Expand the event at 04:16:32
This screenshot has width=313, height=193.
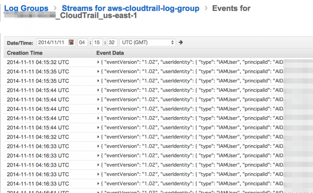(x=98, y=137)
